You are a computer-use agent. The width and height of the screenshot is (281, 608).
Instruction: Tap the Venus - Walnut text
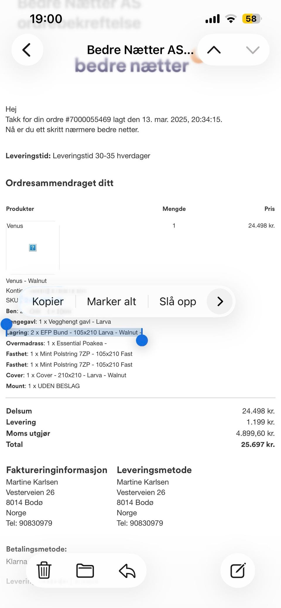pos(26,281)
